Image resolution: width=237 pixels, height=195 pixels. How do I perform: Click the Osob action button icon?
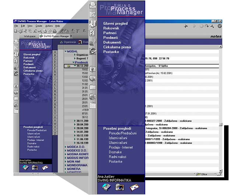80,42
